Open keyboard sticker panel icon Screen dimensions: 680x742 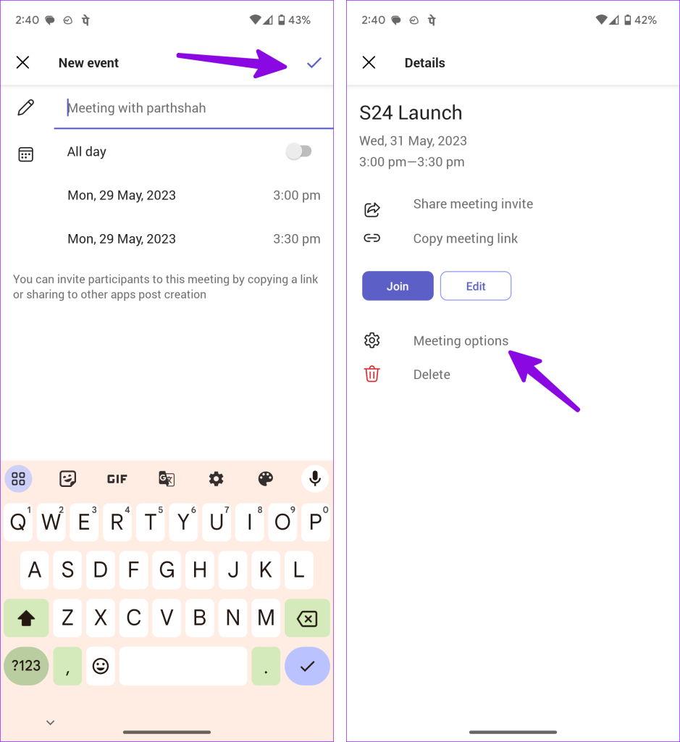[67, 479]
